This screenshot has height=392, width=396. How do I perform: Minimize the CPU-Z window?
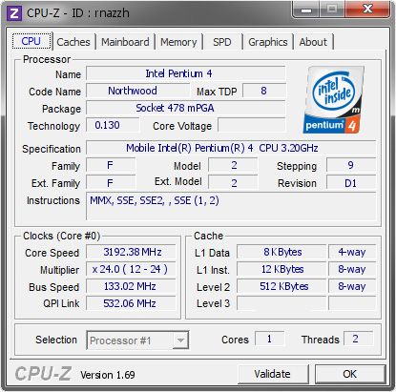(306, 9)
